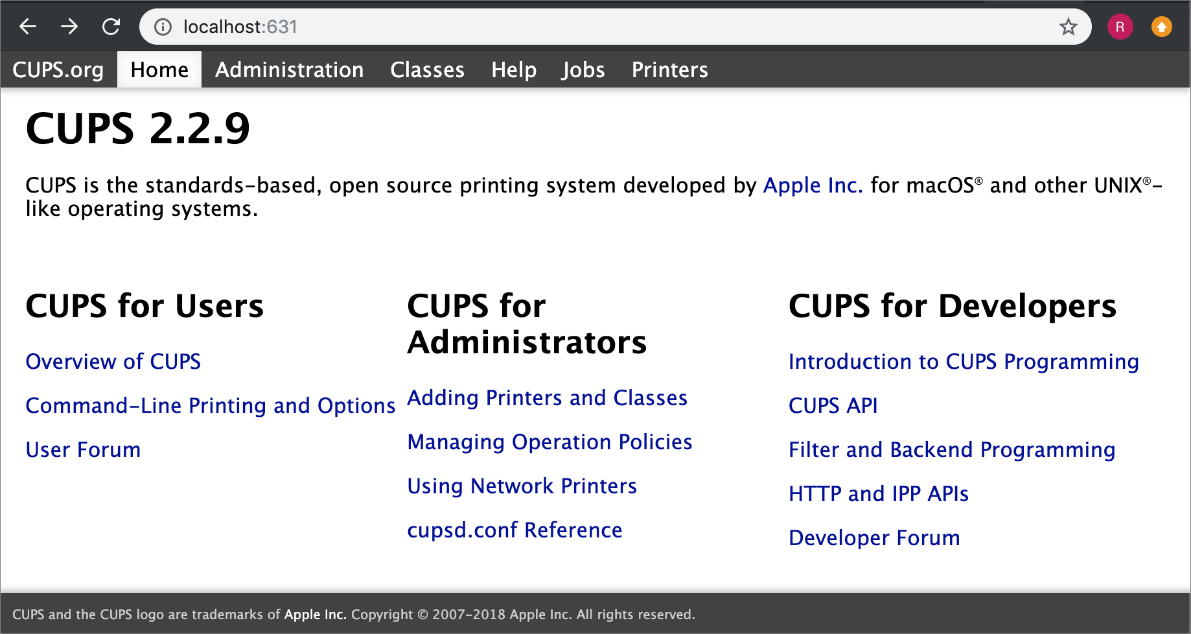Open the profile avatar labeled R
The image size is (1191, 634).
(1120, 27)
